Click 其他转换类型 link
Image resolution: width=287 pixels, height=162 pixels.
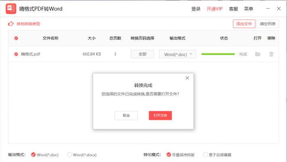click(x=28, y=24)
